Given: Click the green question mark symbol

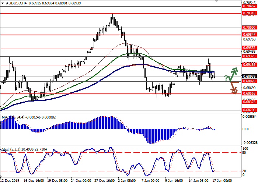Looking at the screenshot, I should tap(226, 78).
